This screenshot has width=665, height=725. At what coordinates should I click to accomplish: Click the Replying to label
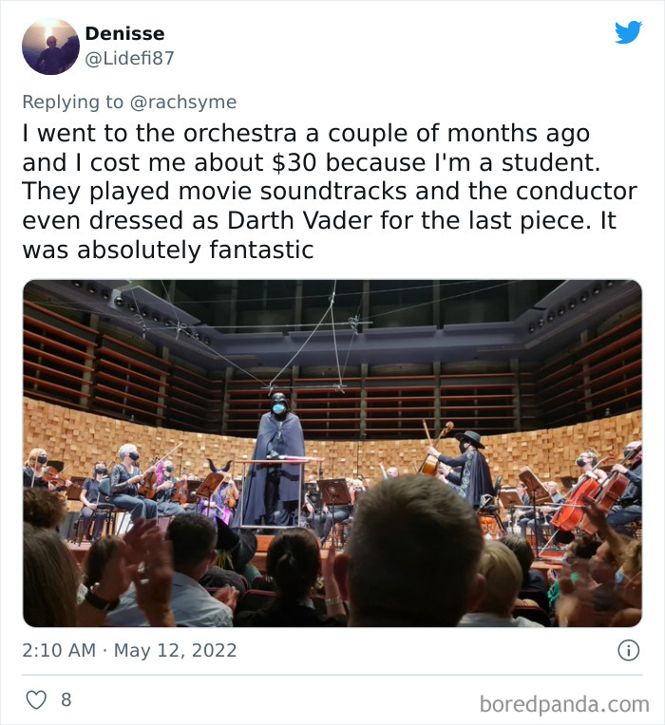pos(72,102)
